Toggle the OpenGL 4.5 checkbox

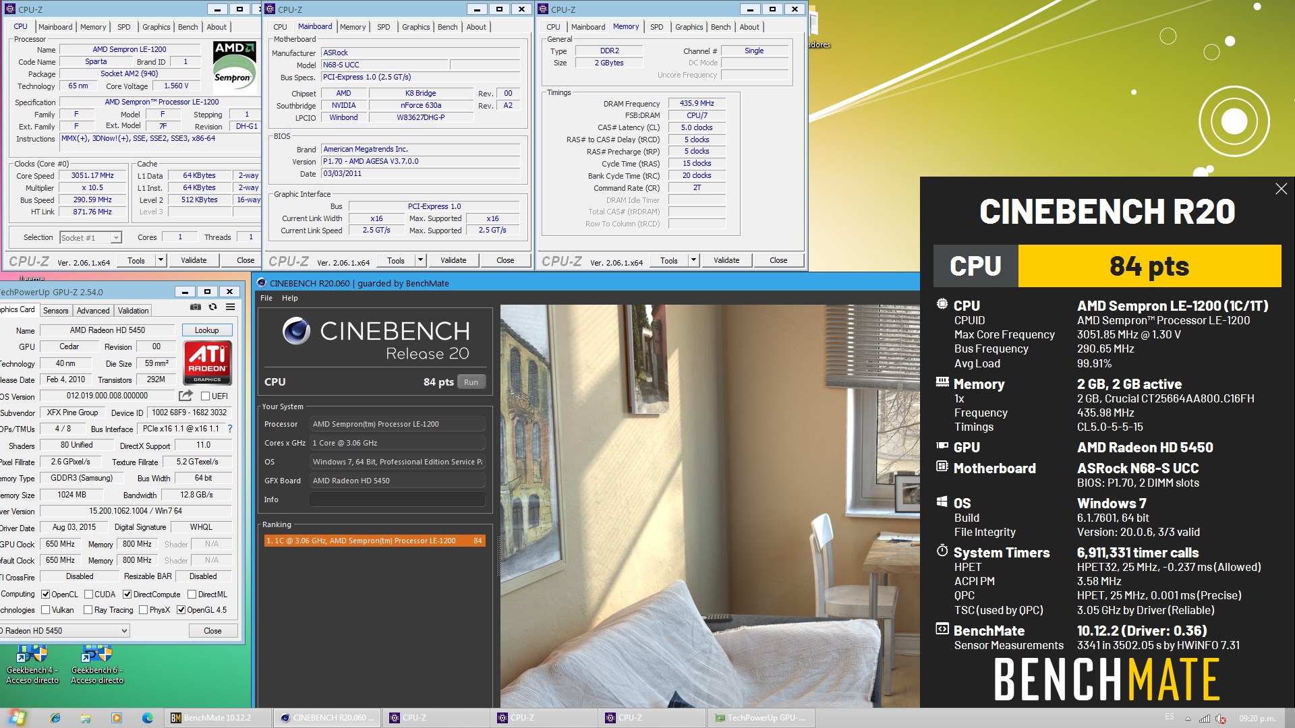point(181,610)
